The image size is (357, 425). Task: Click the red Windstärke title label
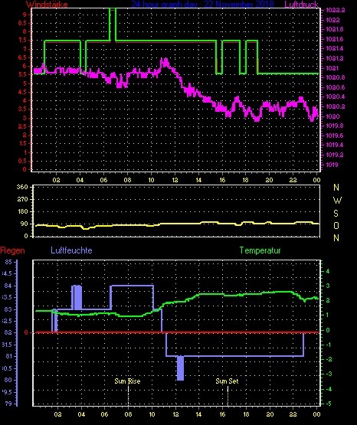pyautogui.click(x=47, y=4)
